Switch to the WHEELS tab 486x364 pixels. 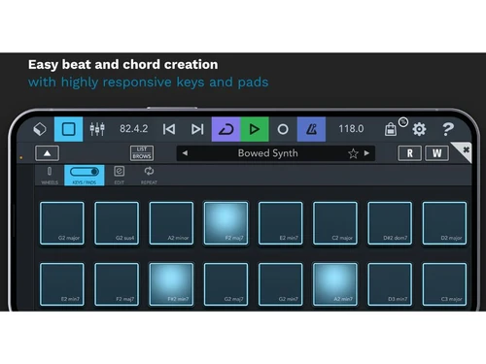(x=50, y=176)
